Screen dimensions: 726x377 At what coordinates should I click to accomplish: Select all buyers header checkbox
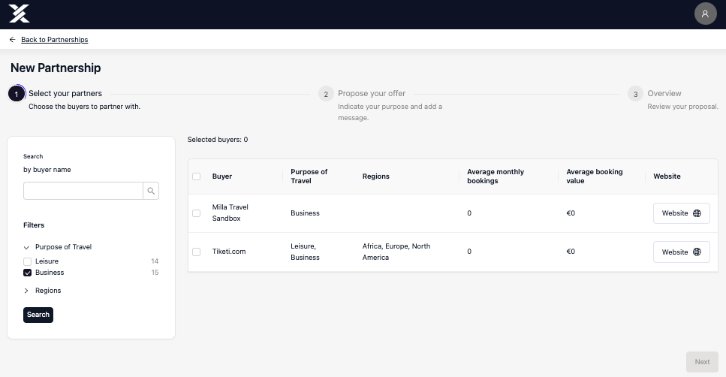(x=196, y=176)
